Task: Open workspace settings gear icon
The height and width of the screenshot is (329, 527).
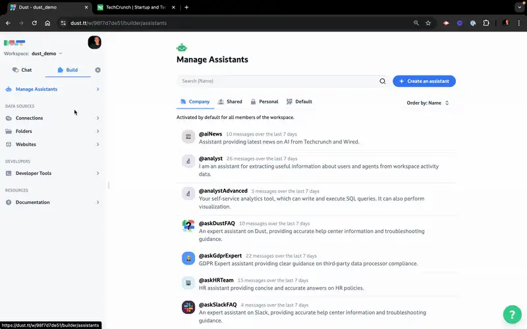Action: [x=97, y=70]
